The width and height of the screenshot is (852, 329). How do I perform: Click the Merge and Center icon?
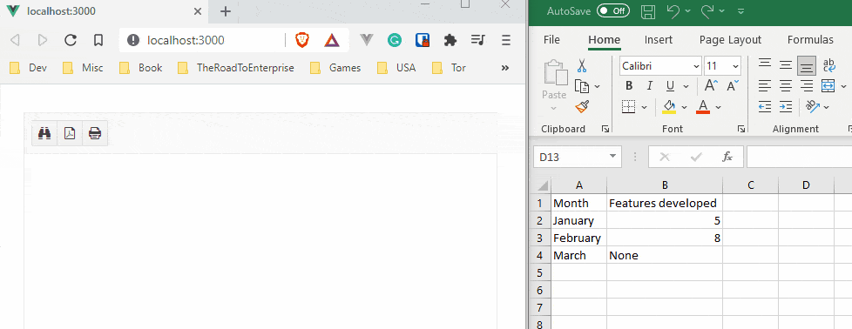coord(828,86)
